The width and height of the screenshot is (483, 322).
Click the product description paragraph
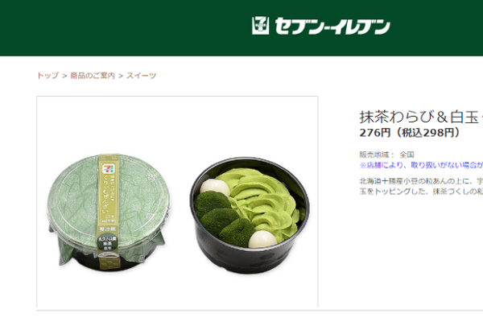pos(421,186)
